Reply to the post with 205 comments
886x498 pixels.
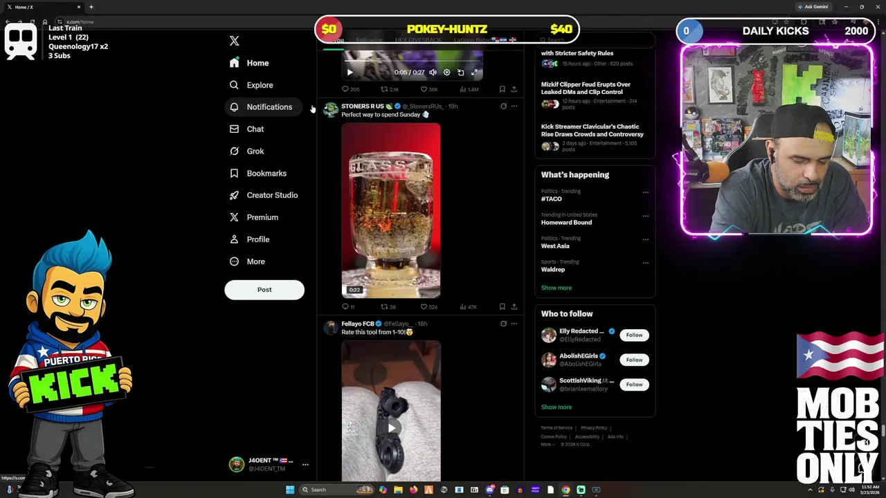coord(350,89)
